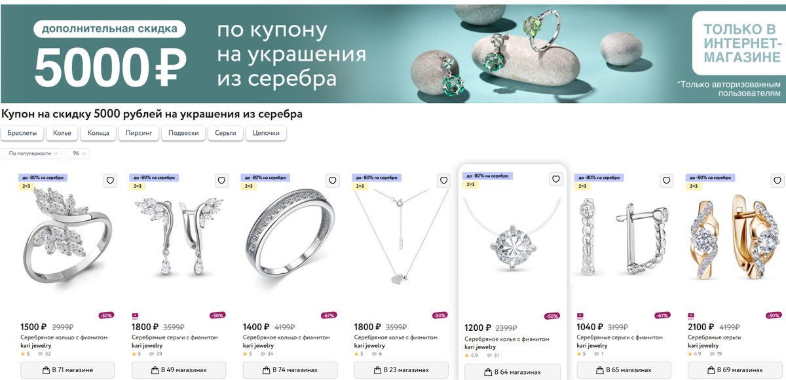Select the Серьги category chip
The height and width of the screenshot is (380, 786).
[x=225, y=133]
